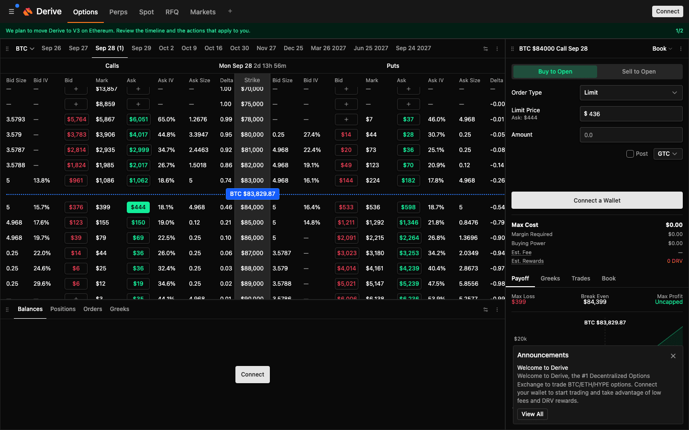Enable the Post checkbox

click(x=630, y=154)
